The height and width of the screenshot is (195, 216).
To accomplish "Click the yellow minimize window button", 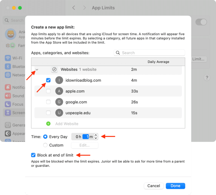I will 14,8.
